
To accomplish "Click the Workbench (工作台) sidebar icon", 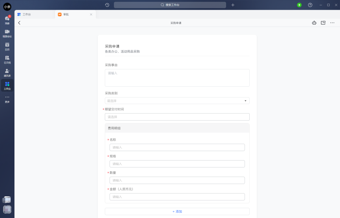I will click(7, 85).
